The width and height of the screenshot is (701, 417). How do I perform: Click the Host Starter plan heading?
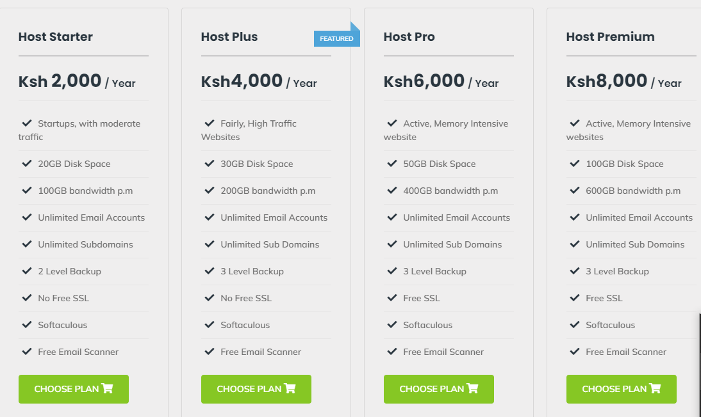pos(56,36)
